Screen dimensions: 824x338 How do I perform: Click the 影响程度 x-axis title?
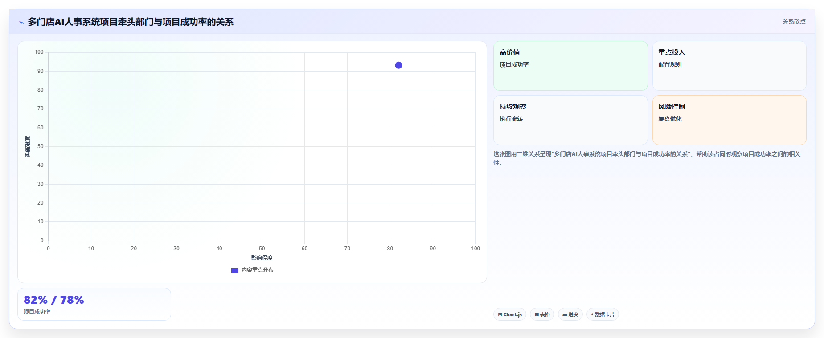[262, 258]
